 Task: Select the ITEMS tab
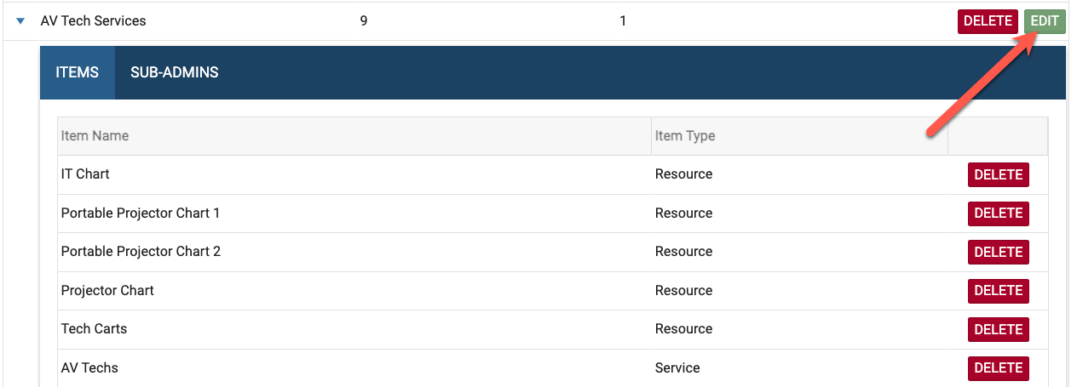pyautogui.click(x=78, y=72)
